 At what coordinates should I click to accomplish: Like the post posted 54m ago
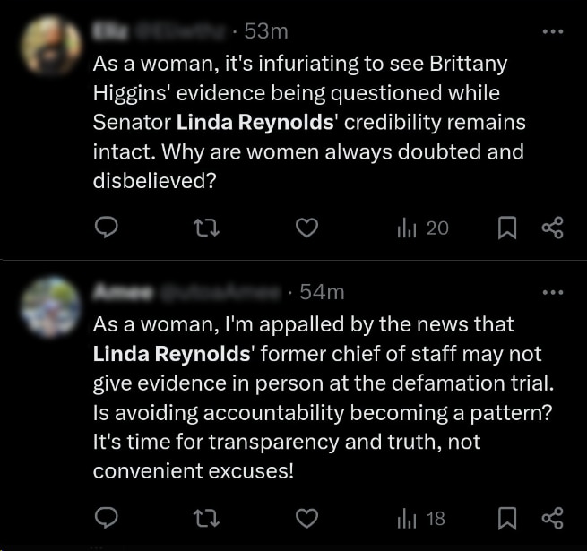pos(307,518)
